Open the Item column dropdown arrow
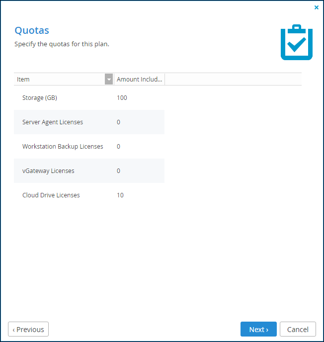Viewport: 324px width, 342px height. 109,79
